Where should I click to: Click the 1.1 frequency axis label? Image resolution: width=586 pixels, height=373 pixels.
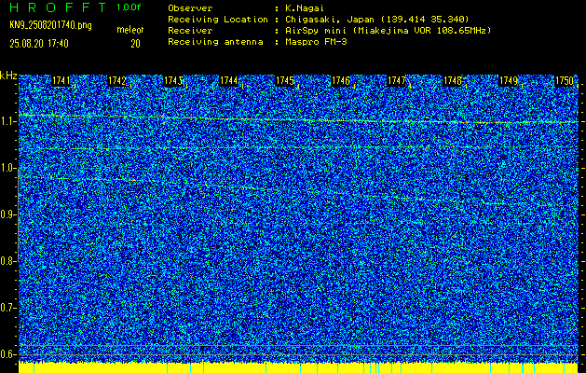(8, 121)
